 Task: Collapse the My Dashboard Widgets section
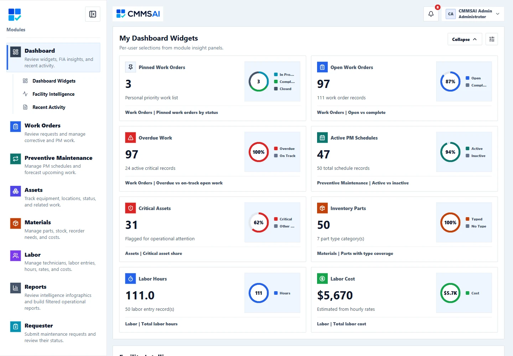[x=465, y=39]
